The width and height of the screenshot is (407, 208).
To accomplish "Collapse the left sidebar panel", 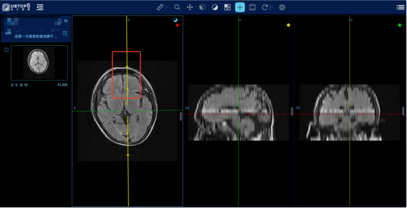I will click(40, 7).
